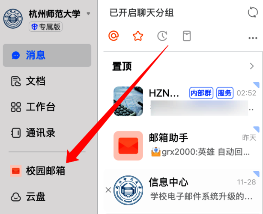Click the clock pending filter icon

pyautogui.click(x=162, y=36)
